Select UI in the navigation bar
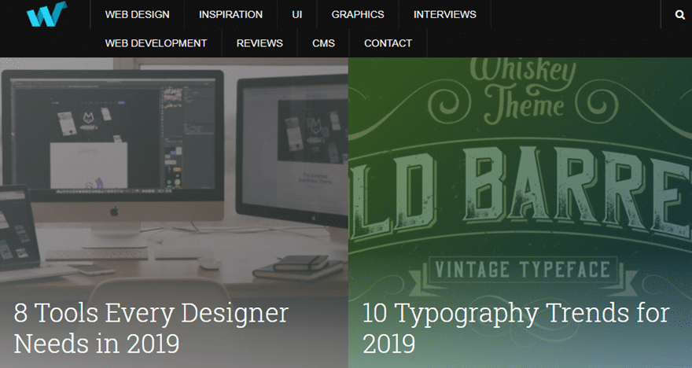 tap(296, 14)
